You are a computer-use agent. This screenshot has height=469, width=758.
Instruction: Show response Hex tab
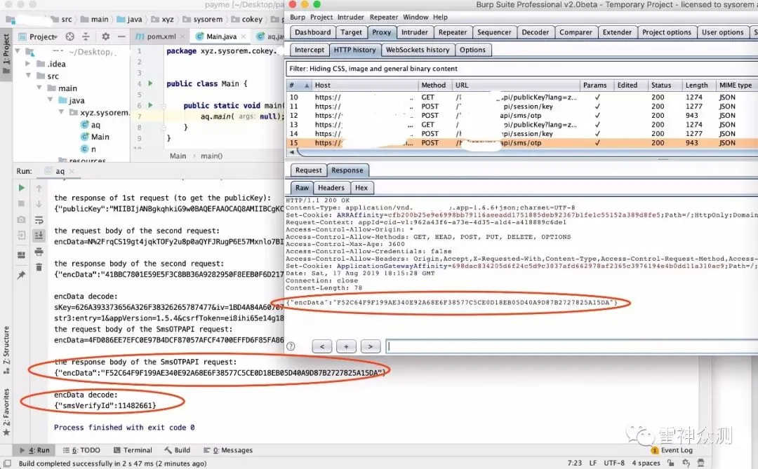[361, 188]
